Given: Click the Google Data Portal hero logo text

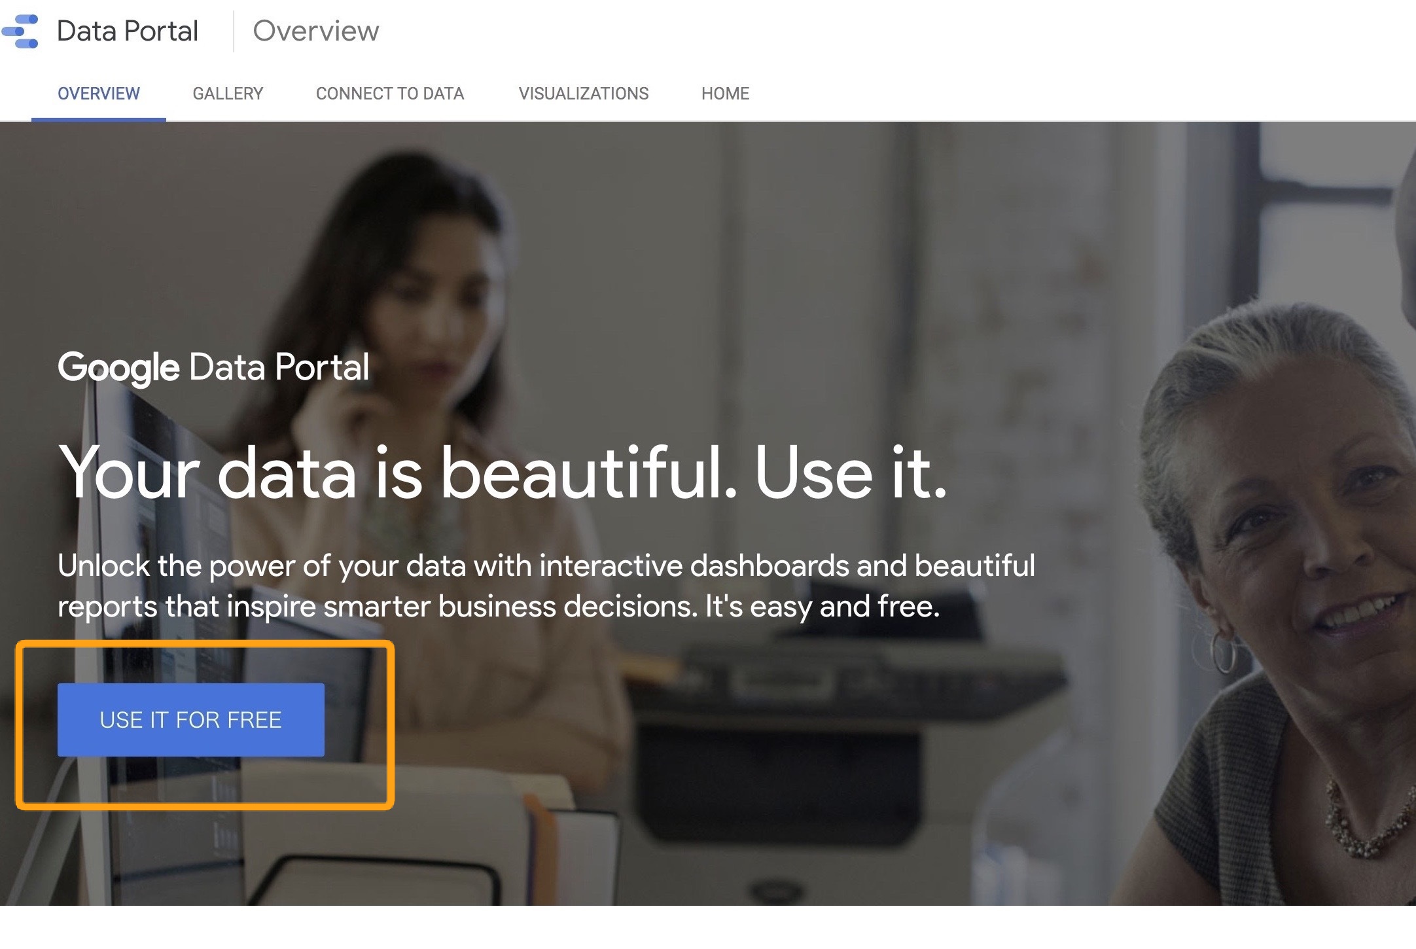Looking at the screenshot, I should [x=213, y=367].
